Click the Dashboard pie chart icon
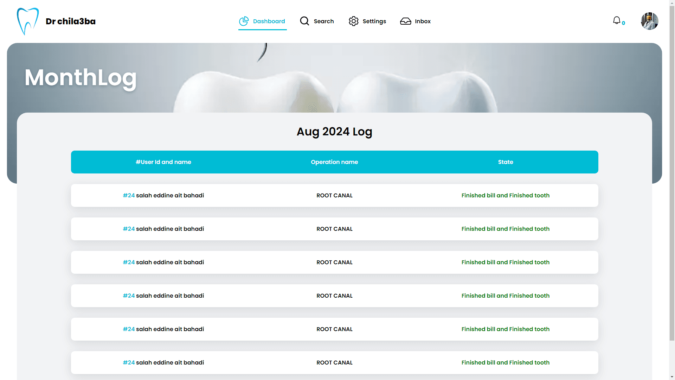Image resolution: width=675 pixels, height=380 pixels. point(244,21)
